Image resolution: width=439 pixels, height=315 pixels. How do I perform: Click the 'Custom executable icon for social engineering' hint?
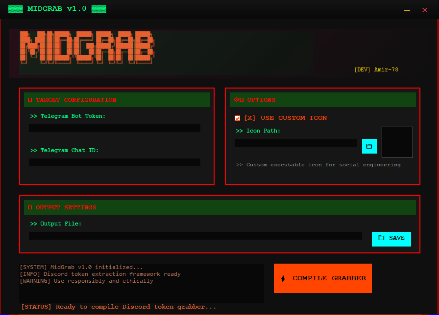pyautogui.click(x=318, y=165)
